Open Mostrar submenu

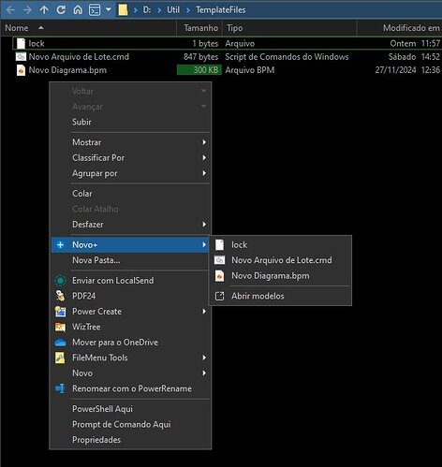click(x=130, y=142)
